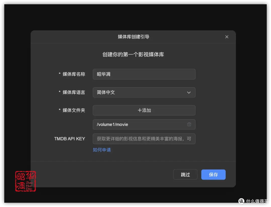271x207 pixels.
Task: Click the 媒体库名称 input field
Action: pyautogui.click(x=144, y=74)
